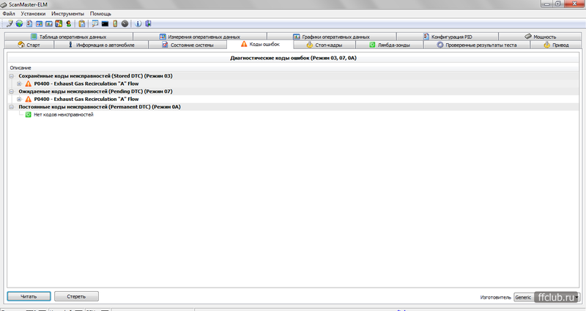Collapse the Pending DTC (Режим 07) group

tap(11, 91)
